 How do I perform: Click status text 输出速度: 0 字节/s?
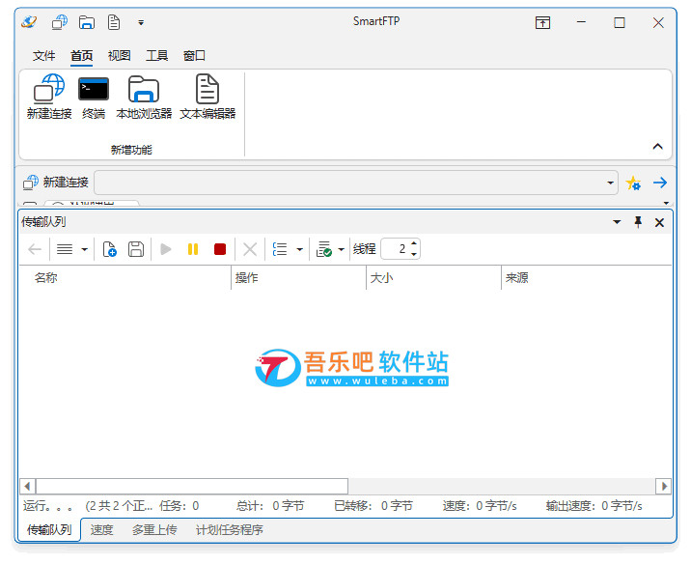tap(594, 506)
